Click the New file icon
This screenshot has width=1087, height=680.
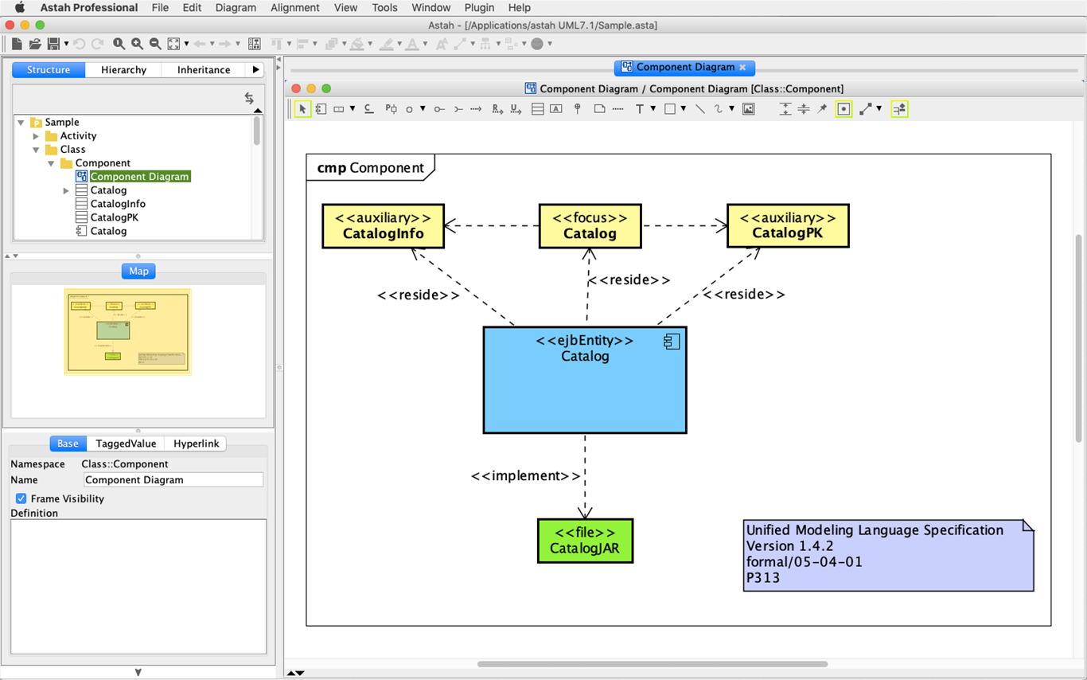[x=17, y=44]
